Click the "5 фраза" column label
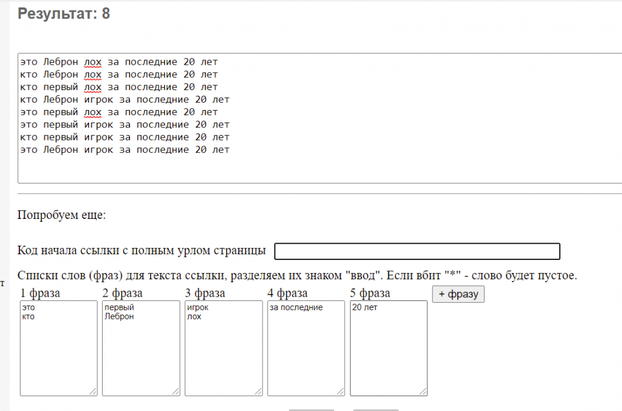This screenshot has height=411, width=622. point(371,293)
